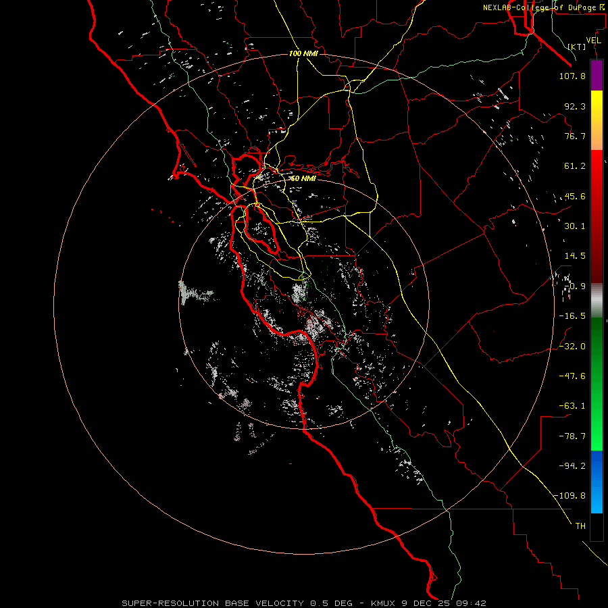Click the -63.1 legend value
Viewport: 608px width, 608px height.
[572, 406]
